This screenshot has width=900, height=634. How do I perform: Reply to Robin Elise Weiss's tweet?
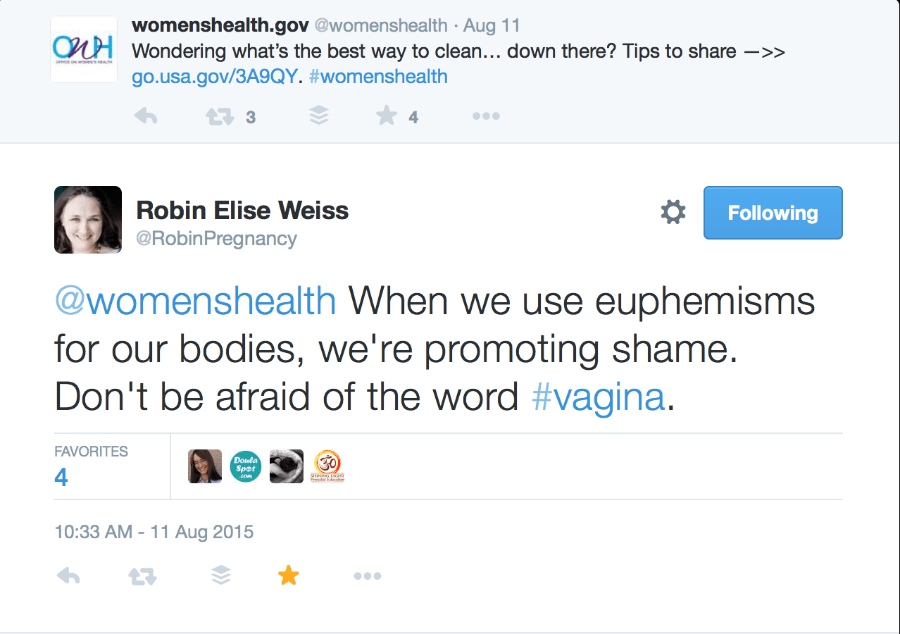[x=68, y=576]
